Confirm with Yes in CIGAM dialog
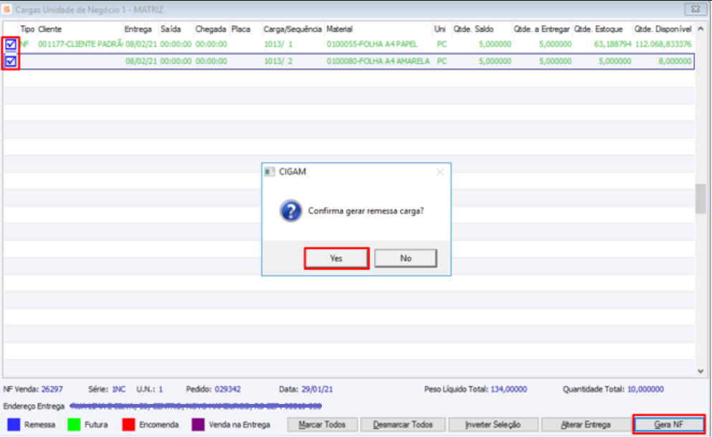Image resolution: width=712 pixels, height=437 pixels. pyautogui.click(x=336, y=258)
